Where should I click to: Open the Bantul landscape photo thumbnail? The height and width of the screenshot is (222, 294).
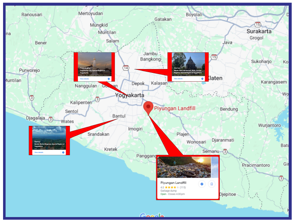[49, 138]
